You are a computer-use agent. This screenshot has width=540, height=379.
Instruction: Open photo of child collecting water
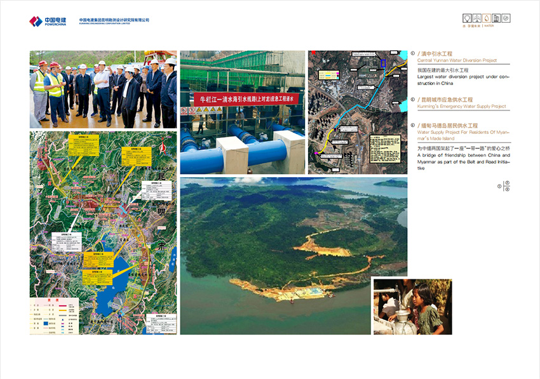pos(412,307)
